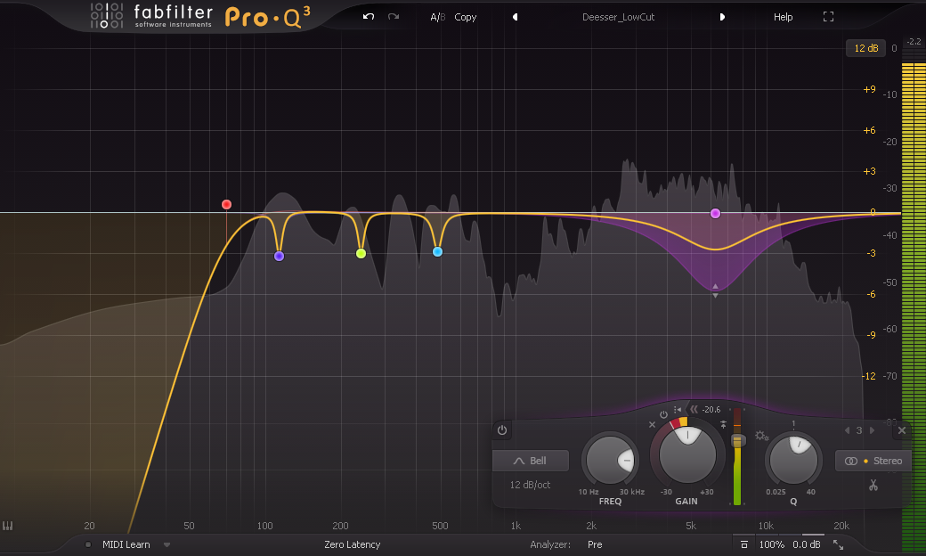The height and width of the screenshot is (556, 926).
Task: Change the 12 dB/oct slope setting
Action: [530, 485]
